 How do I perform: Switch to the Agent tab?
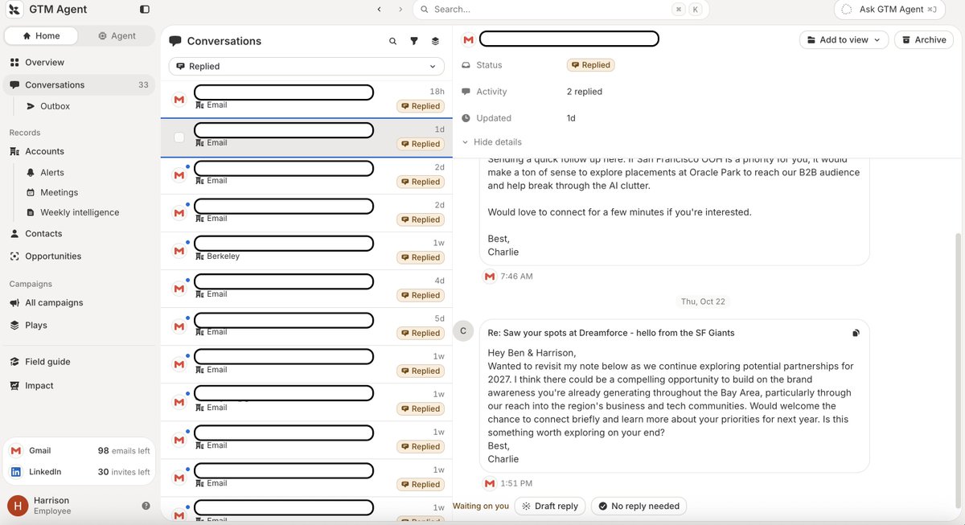tap(117, 36)
